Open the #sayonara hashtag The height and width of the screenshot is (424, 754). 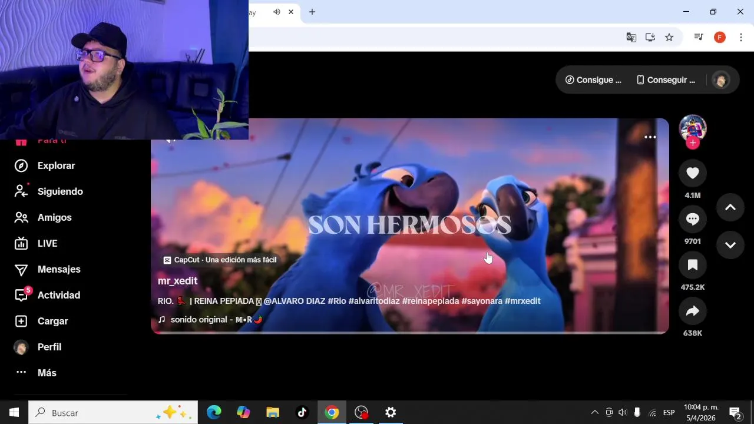tap(482, 301)
